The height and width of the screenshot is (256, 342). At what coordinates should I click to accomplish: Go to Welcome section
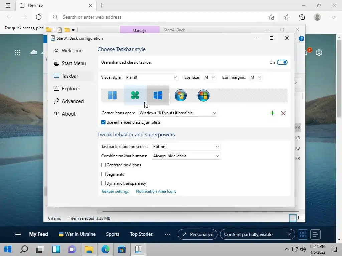pos(72,51)
